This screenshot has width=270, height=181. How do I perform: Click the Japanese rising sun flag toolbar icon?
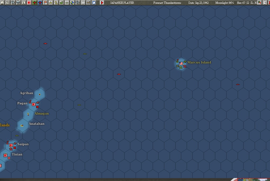click(x=29, y=3)
